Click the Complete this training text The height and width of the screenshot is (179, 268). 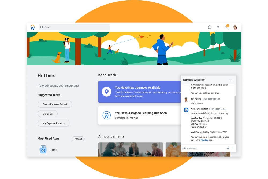(126, 118)
